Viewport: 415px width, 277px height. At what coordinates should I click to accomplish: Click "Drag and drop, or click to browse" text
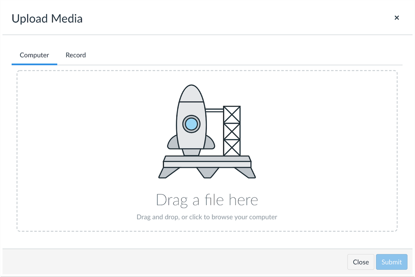[x=207, y=217]
